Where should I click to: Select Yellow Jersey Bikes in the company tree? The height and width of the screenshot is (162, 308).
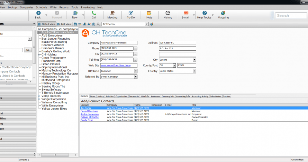click(x=54, y=109)
